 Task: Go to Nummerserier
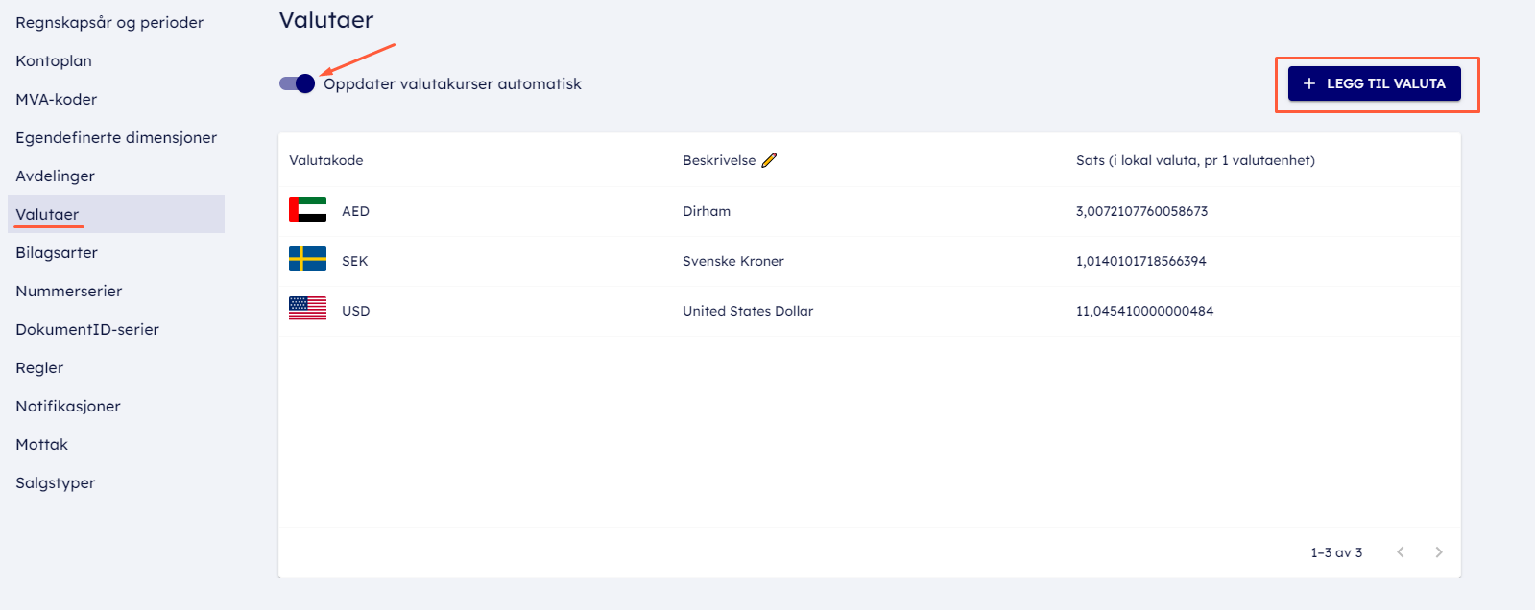(69, 291)
